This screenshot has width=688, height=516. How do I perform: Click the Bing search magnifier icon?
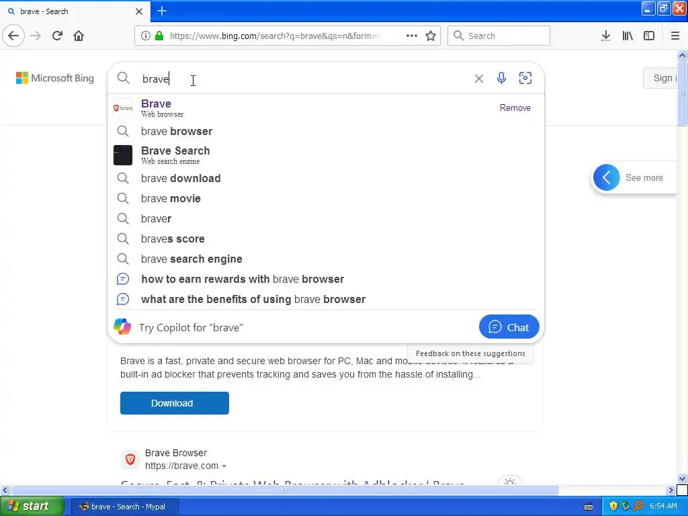124,78
